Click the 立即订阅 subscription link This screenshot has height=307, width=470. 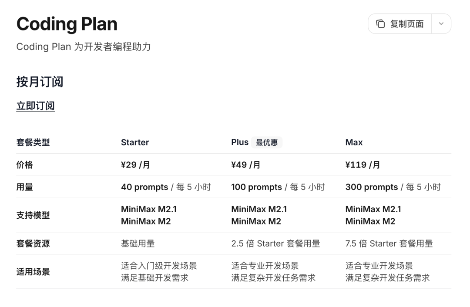(35, 106)
